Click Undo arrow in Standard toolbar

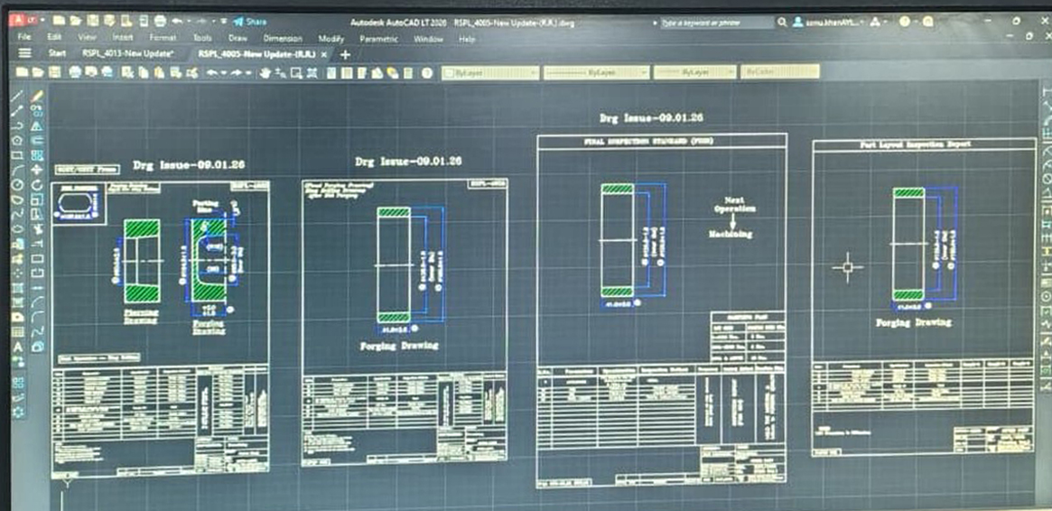211,71
